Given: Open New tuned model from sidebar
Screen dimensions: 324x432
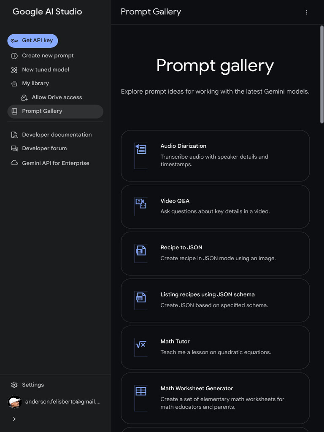Looking at the screenshot, I should click(45, 70).
